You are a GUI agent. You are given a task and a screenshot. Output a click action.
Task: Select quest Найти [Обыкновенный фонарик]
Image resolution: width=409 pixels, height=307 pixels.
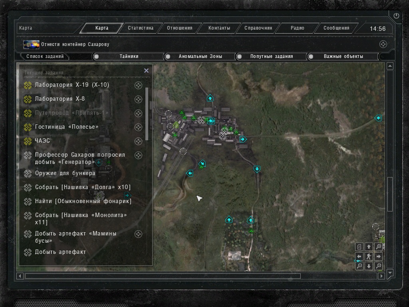(83, 201)
